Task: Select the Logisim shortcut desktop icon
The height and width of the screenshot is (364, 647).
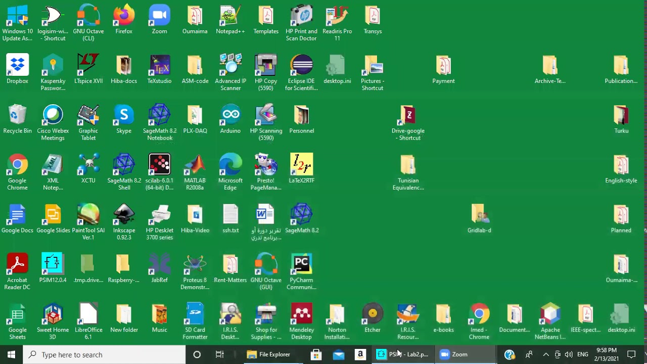Action: [53, 23]
